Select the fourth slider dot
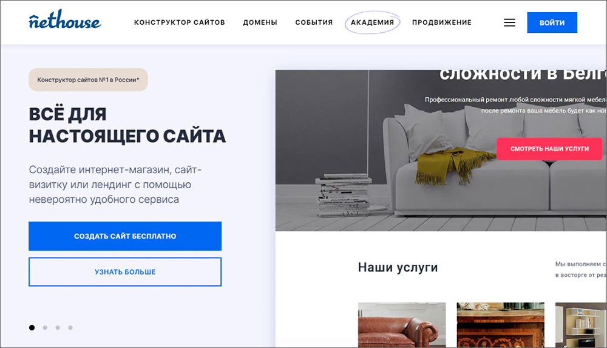Image resolution: width=607 pixels, height=348 pixels. point(70,327)
